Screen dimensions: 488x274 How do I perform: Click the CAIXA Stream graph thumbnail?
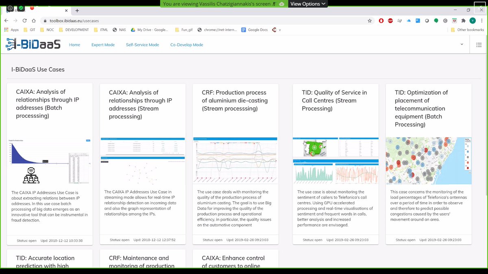[143, 161]
